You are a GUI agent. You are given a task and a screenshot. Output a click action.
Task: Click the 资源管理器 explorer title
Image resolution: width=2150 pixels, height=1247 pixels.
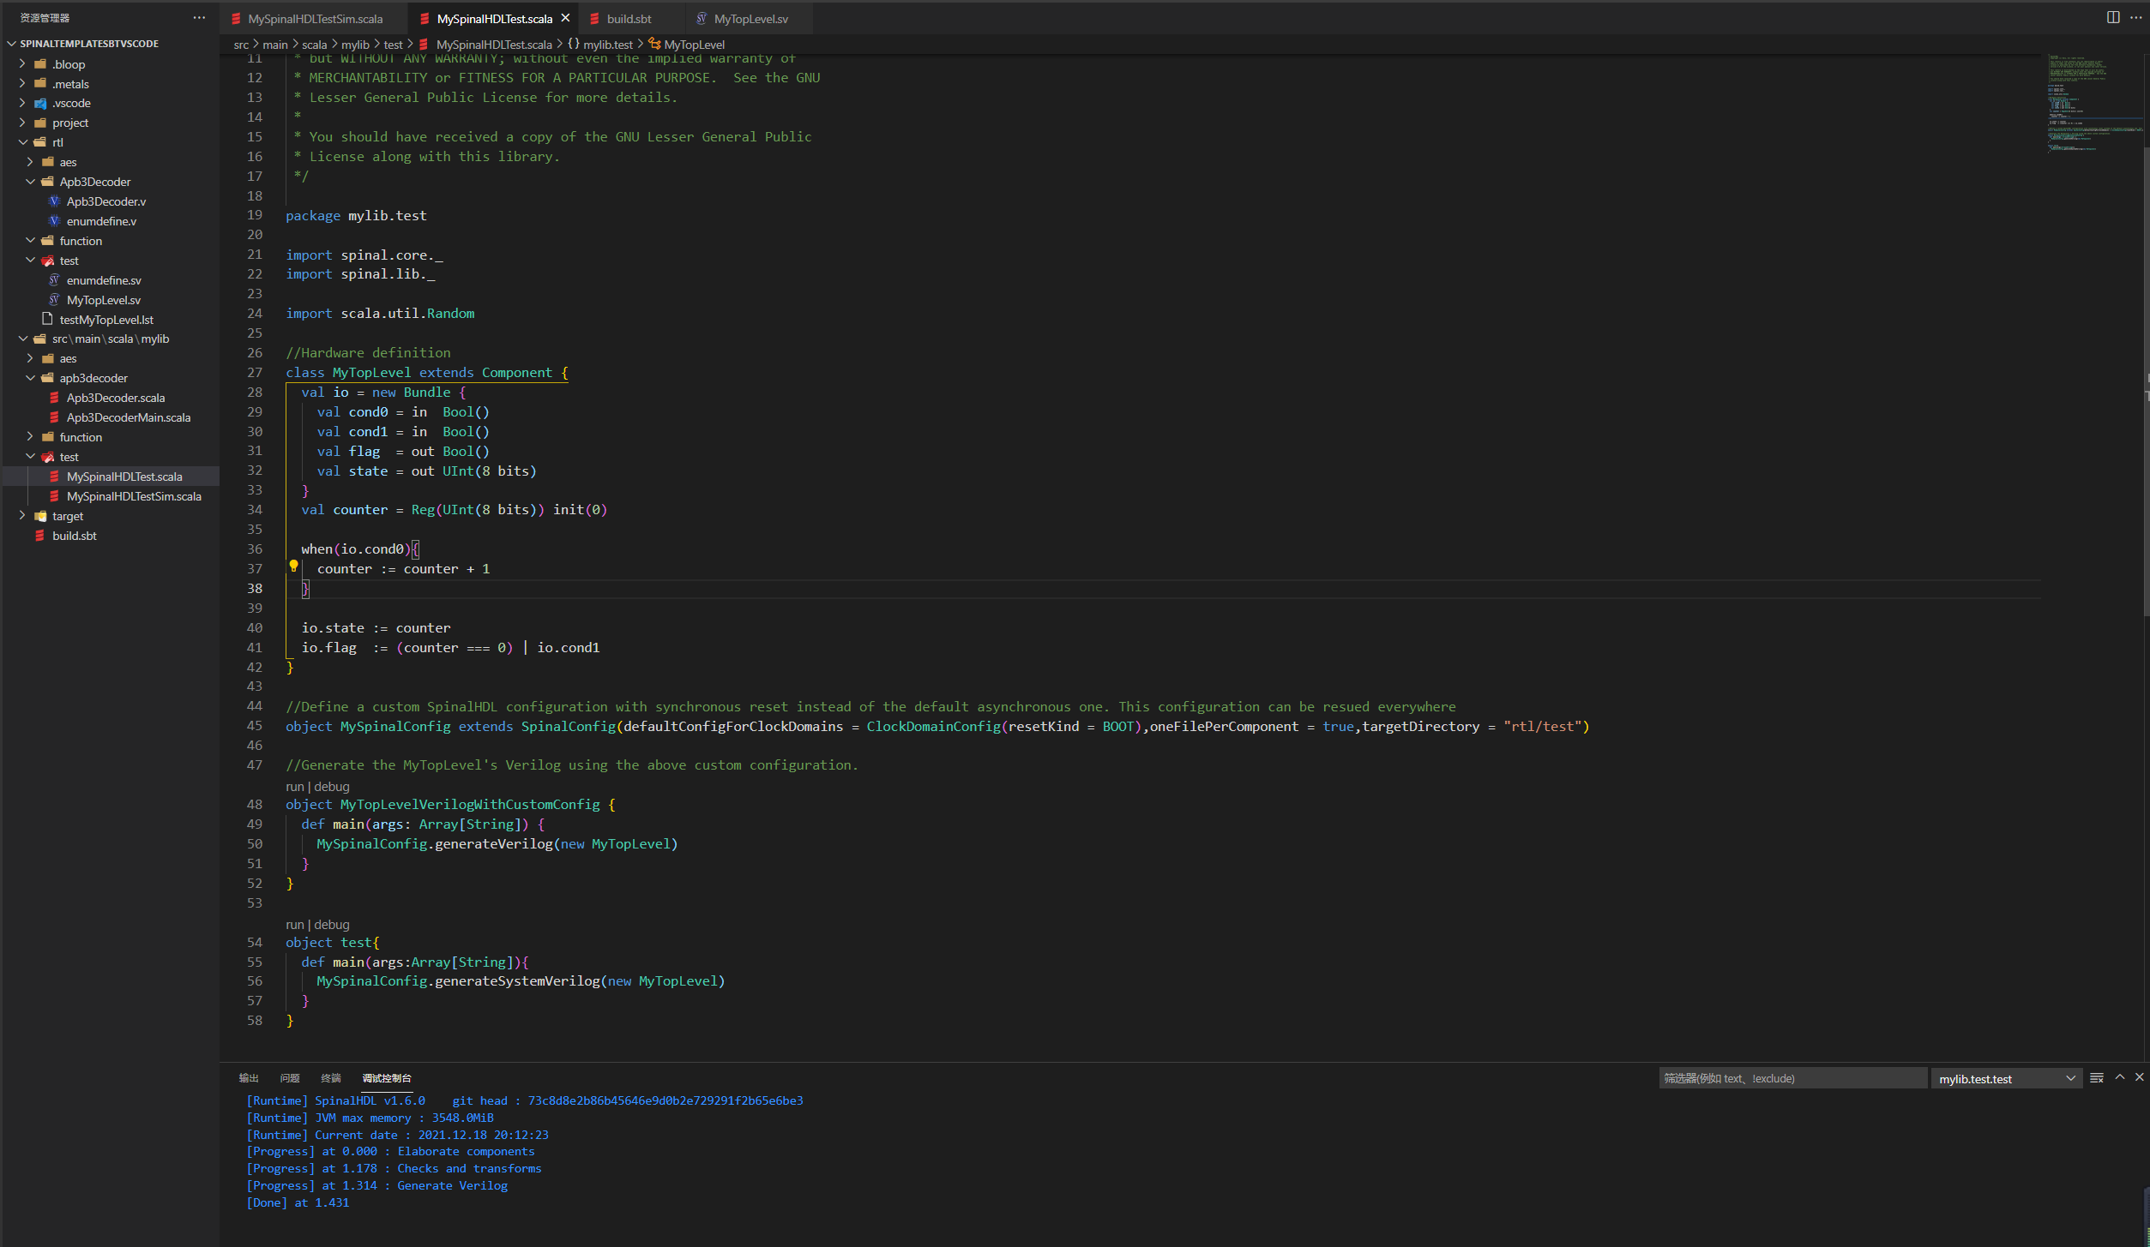tap(45, 18)
